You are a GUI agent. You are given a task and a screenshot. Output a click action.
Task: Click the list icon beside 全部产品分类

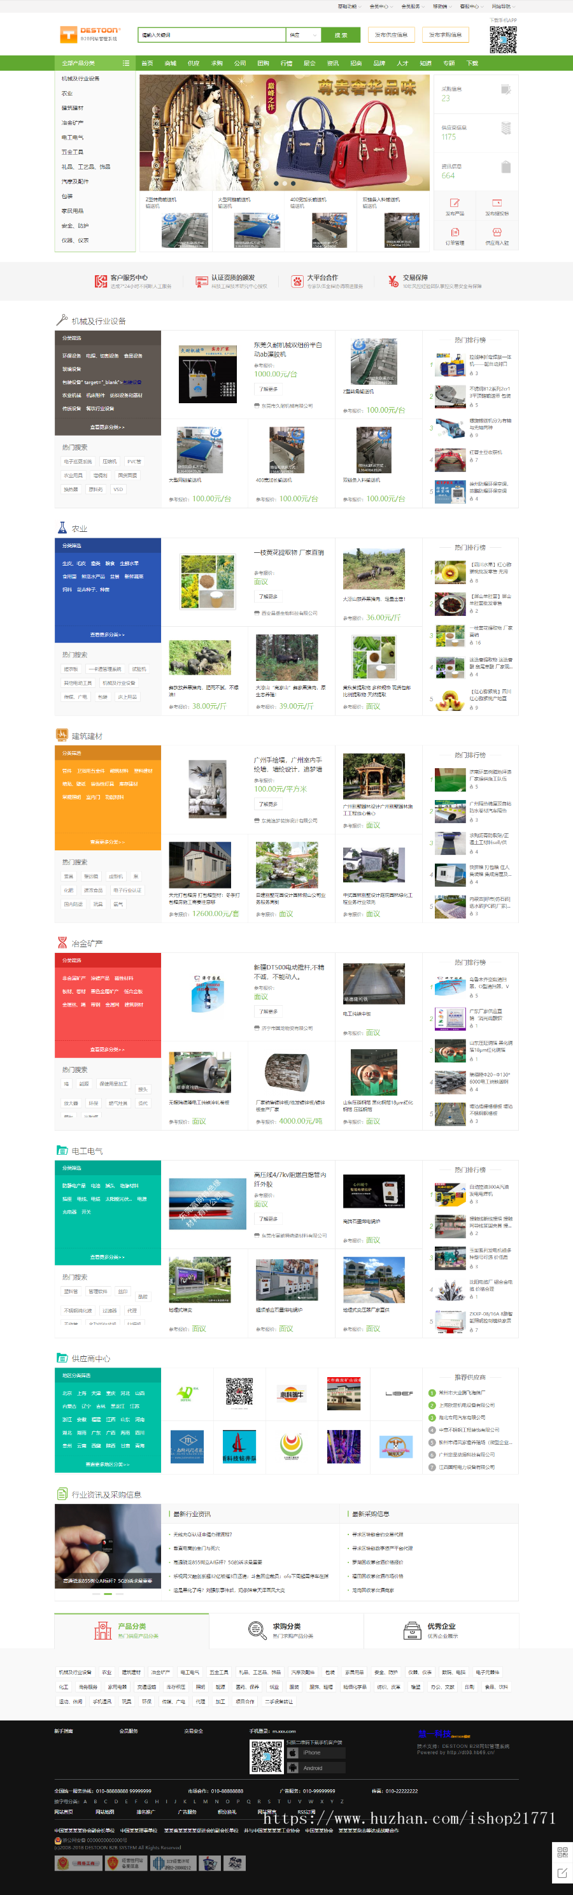126,63
